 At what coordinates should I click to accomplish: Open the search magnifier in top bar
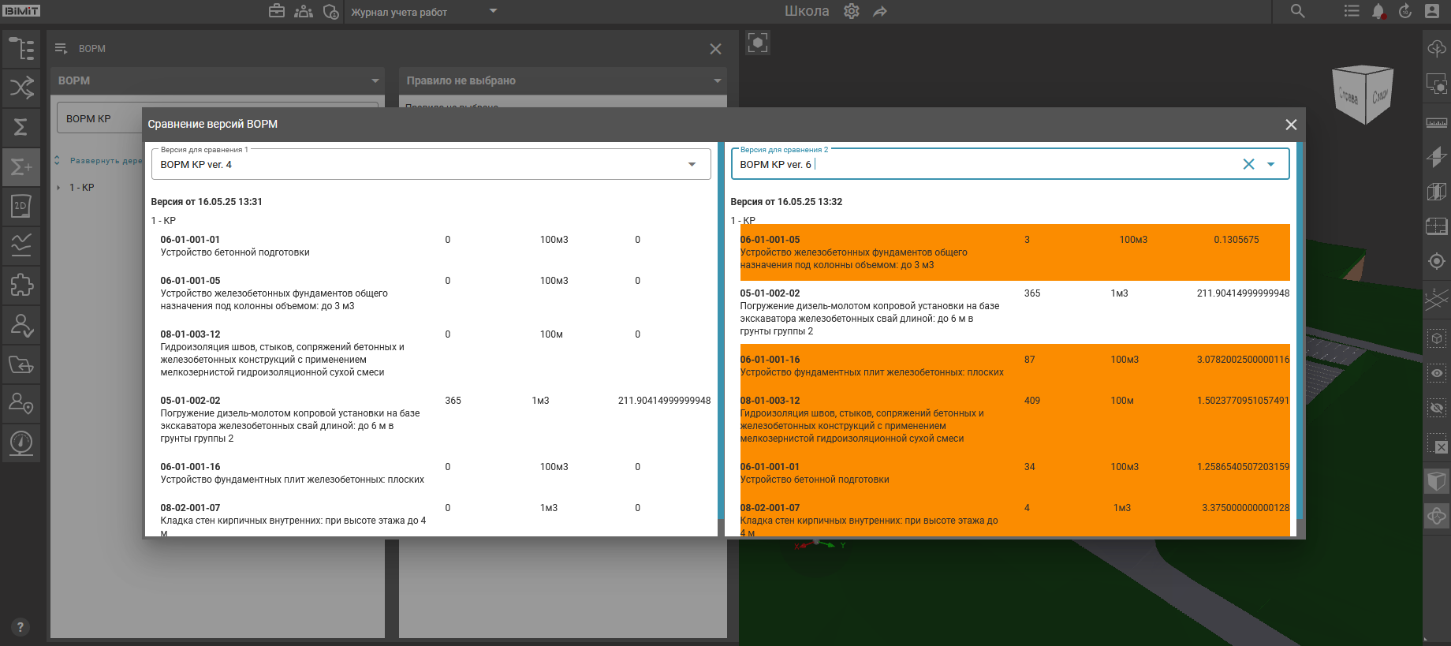pyautogui.click(x=1297, y=12)
